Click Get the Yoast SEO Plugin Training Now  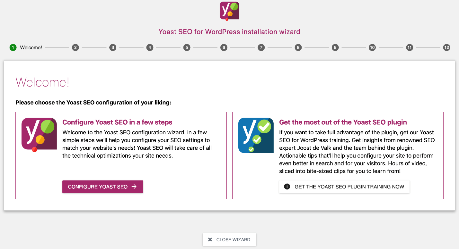point(344,187)
